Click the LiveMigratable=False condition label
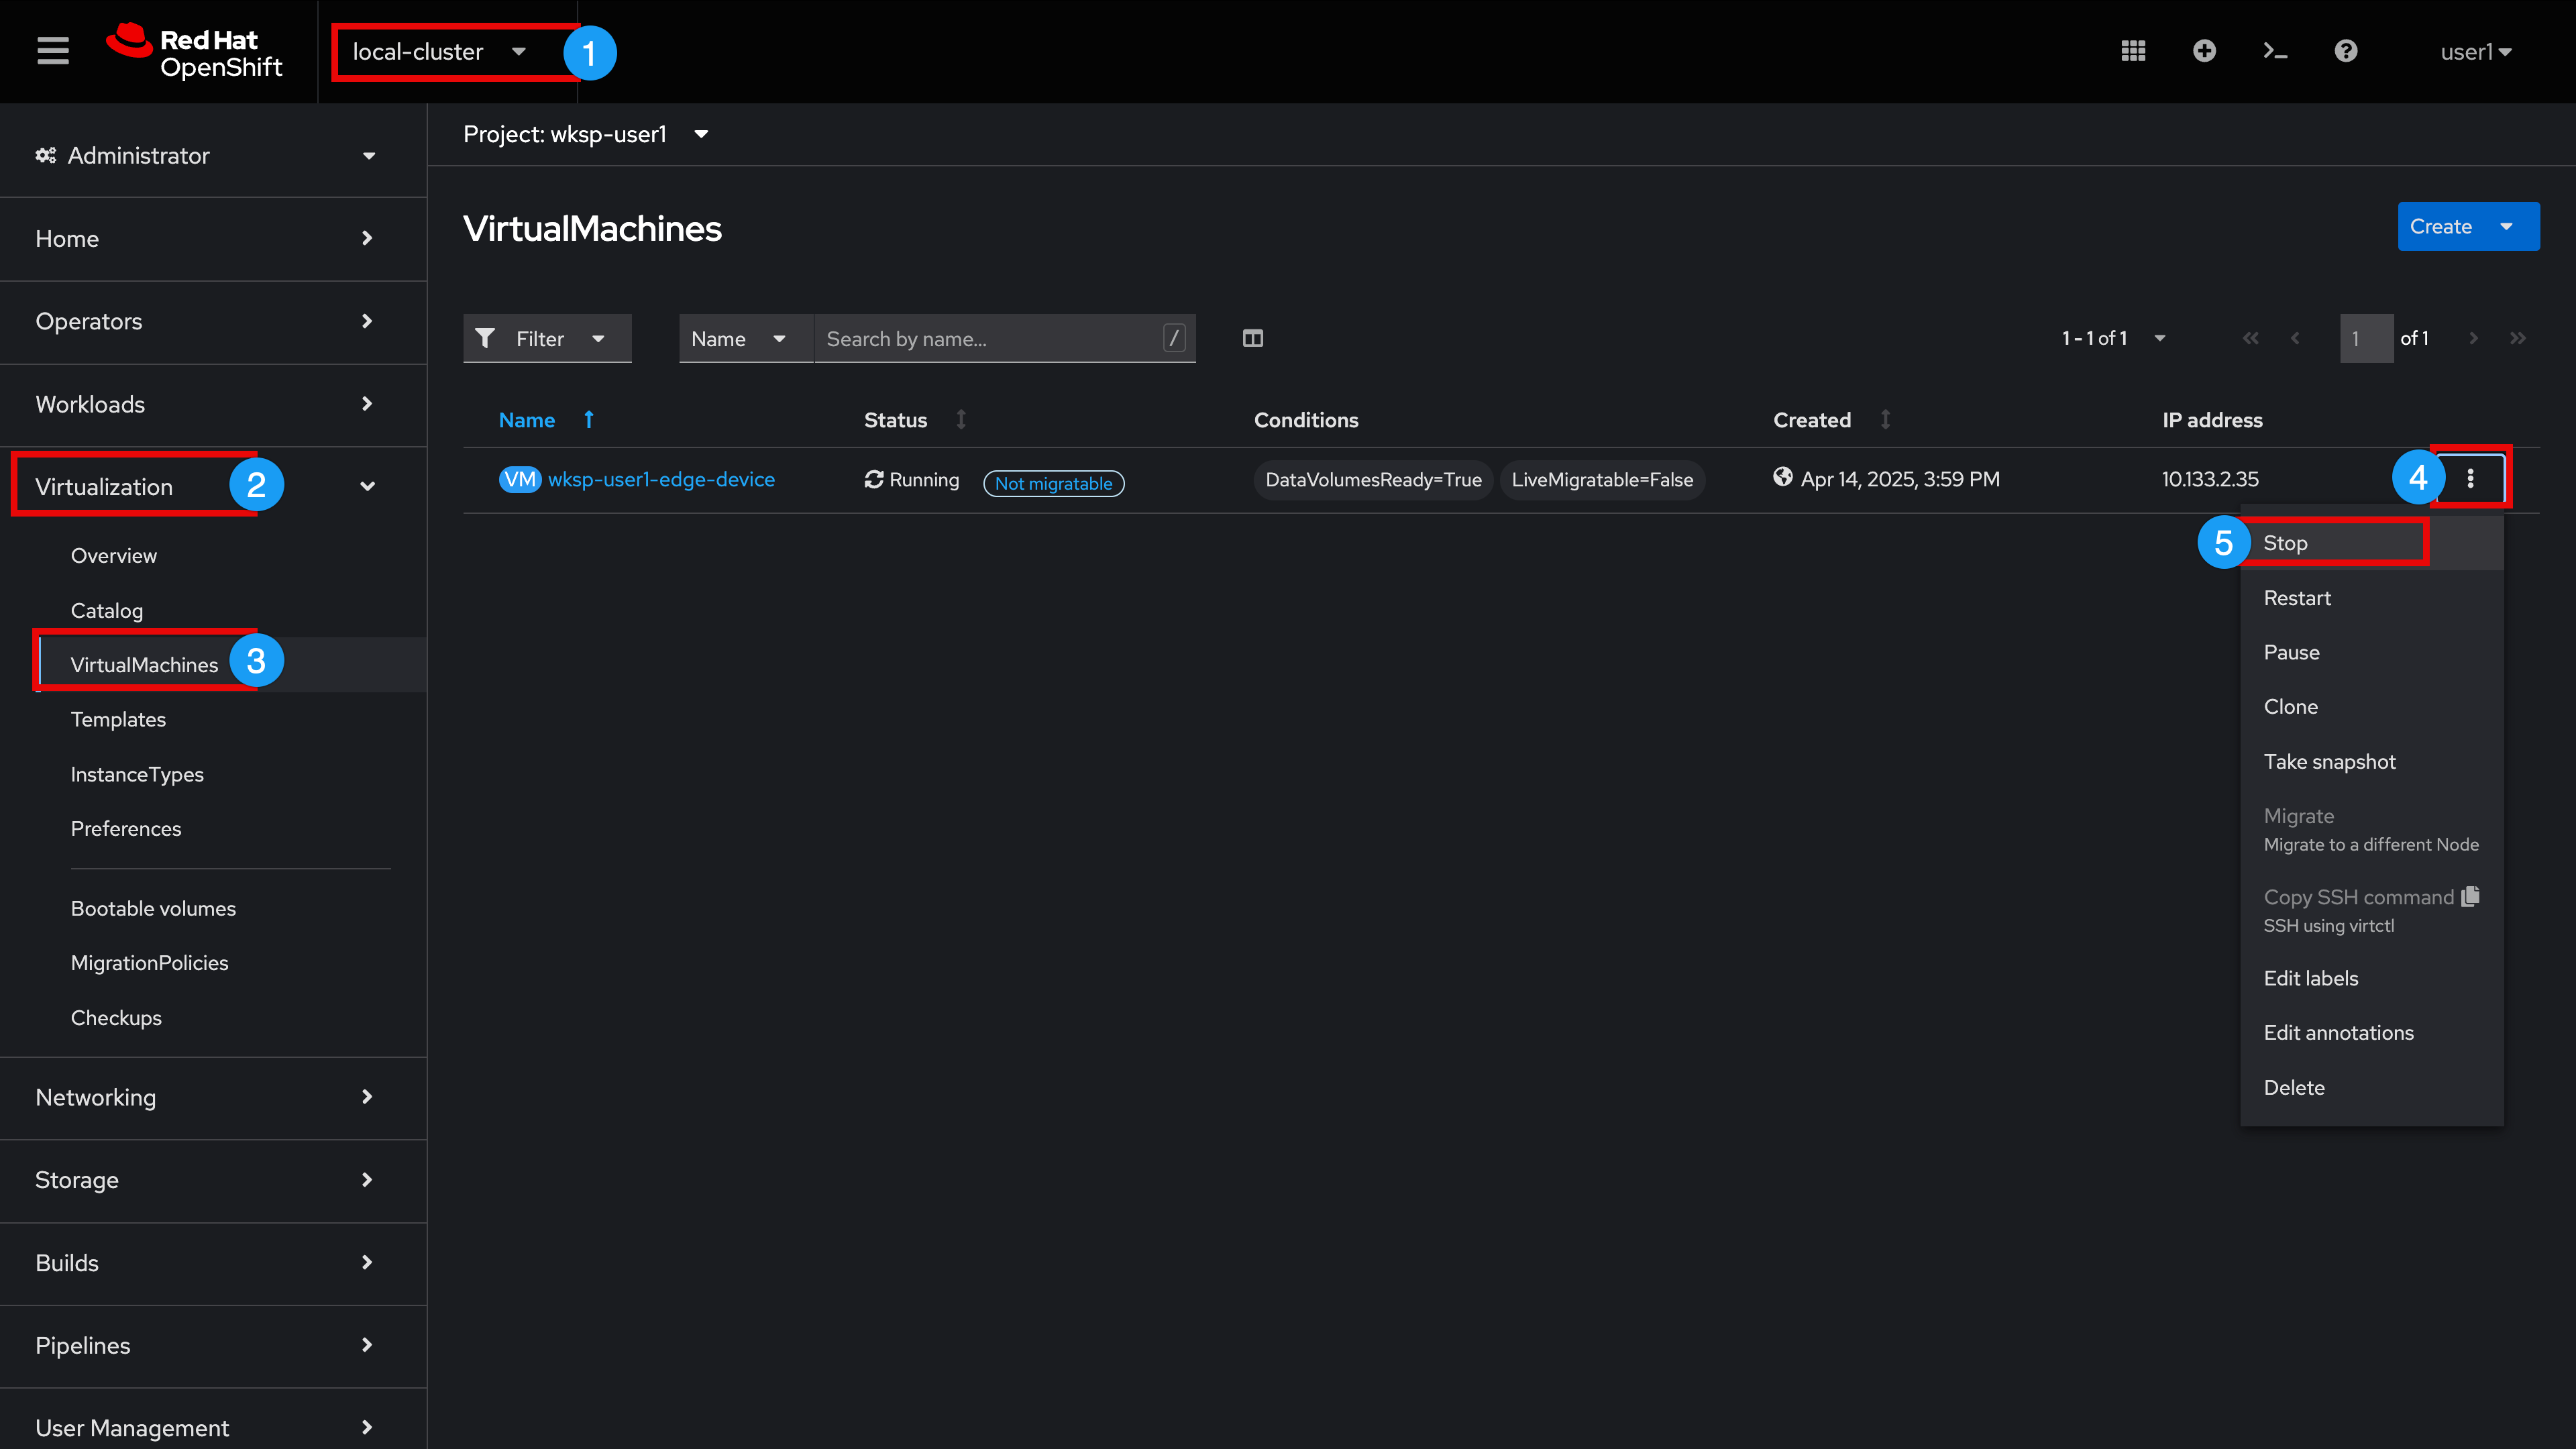 [x=1602, y=479]
